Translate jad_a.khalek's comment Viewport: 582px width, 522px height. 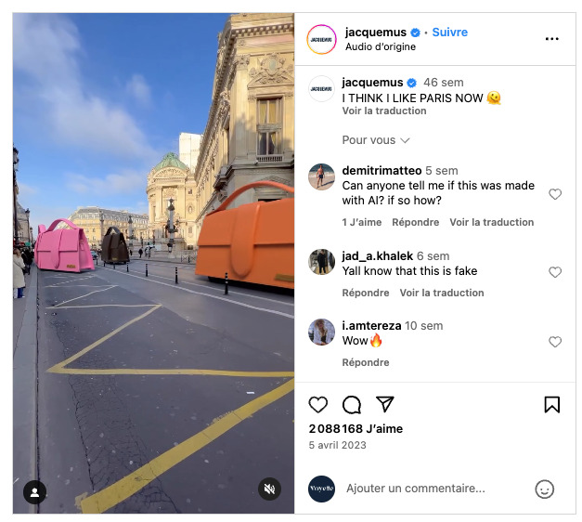tap(441, 293)
